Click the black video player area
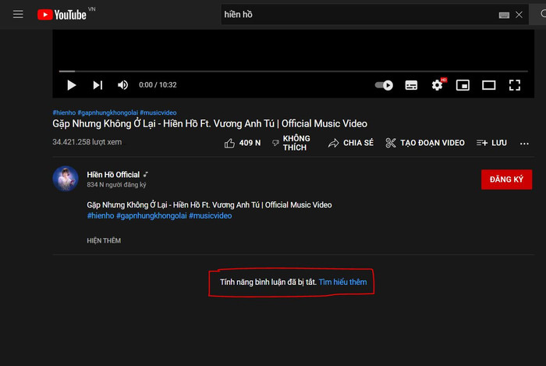The image size is (546, 366). (x=293, y=48)
